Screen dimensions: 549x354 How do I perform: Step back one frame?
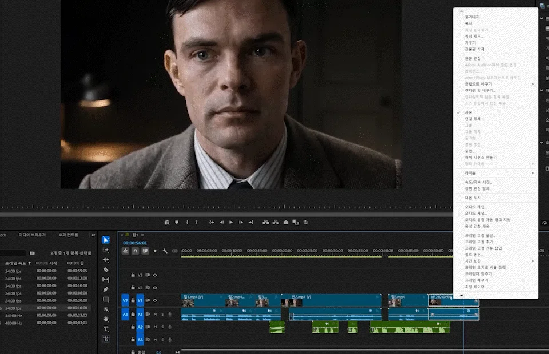tap(222, 222)
